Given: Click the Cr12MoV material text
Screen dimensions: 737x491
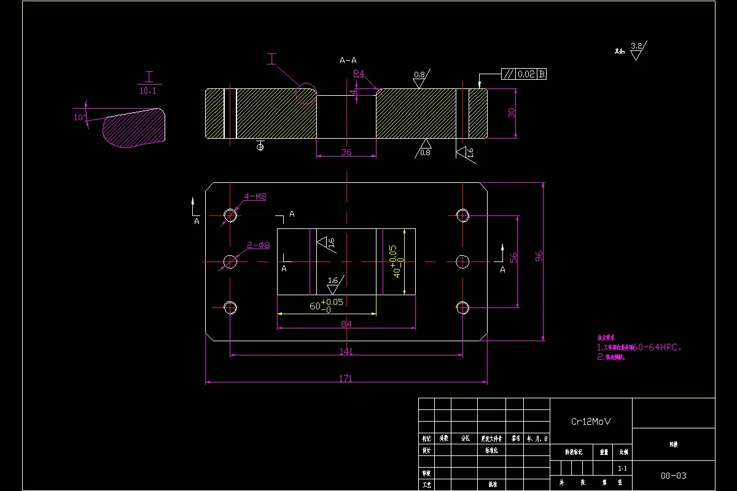Looking at the screenshot, I should 591,422.
